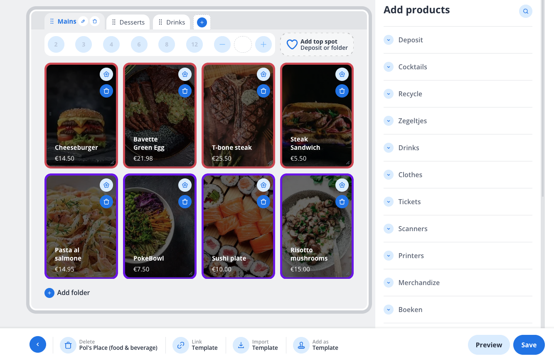The width and height of the screenshot is (554, 361).
Task: Choose the 2 columns layout option
Action: [x=56, y=44]
